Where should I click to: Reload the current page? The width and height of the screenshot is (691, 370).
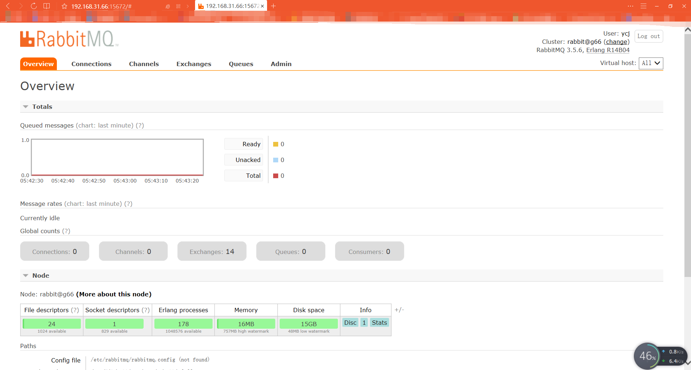(33, 6)
